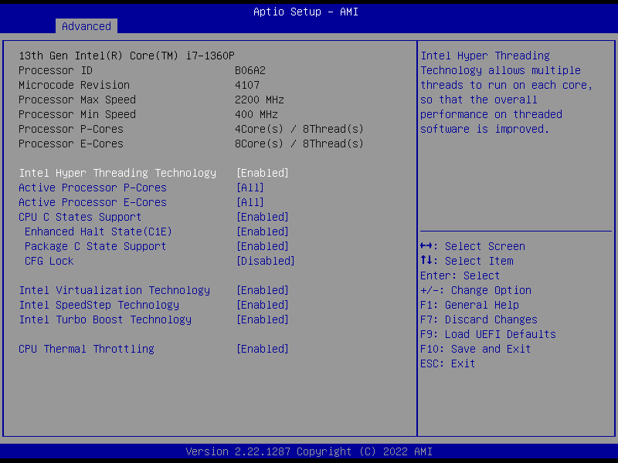Click the Hyper Threading help description text
Viewport: 618px width, 463px height.
tap(507, 93)
